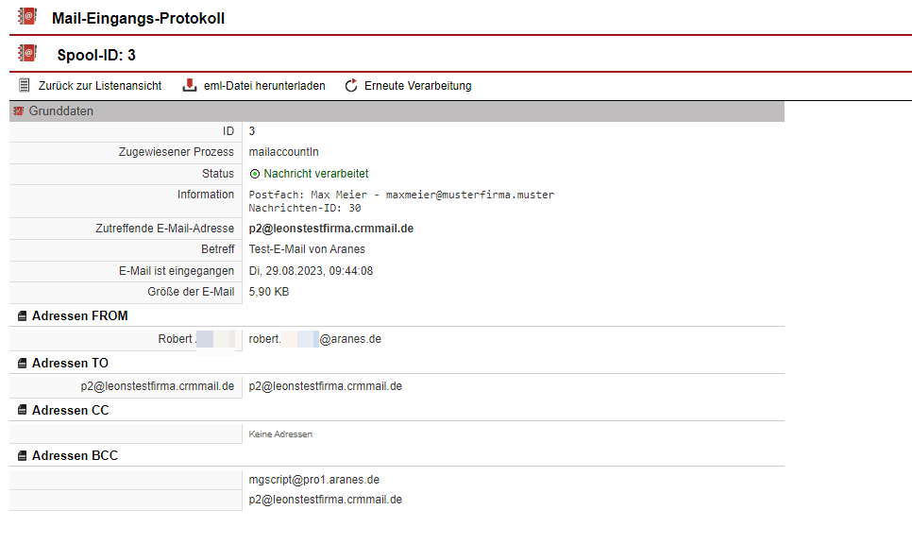Click the bold matching address p2@leonstestfirma.crmmail.de
The image size is (912, 544).
[x=331, y=229]
